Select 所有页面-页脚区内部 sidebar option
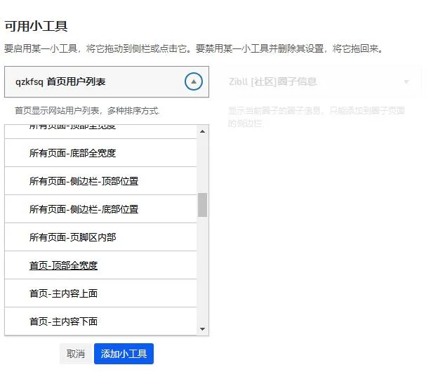The image size is (438, 372). pos(72,237)
